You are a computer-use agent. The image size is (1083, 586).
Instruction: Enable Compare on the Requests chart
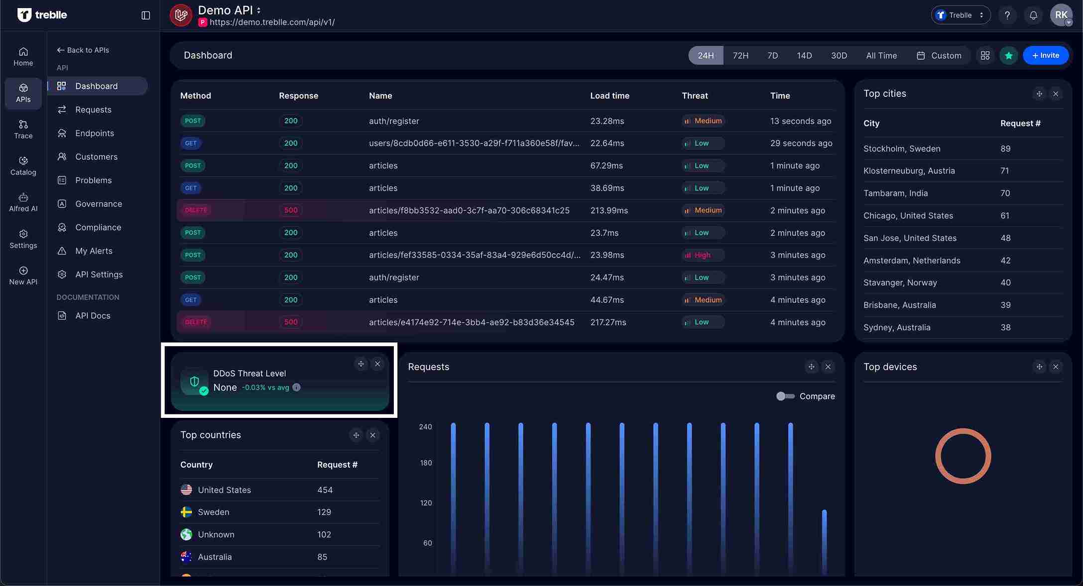click(x=785, y=396)
